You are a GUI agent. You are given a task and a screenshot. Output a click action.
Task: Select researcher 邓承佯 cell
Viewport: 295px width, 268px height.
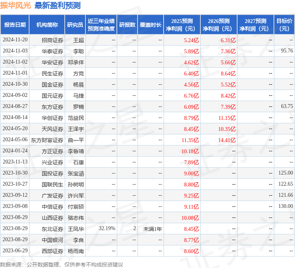pos(76,62)
